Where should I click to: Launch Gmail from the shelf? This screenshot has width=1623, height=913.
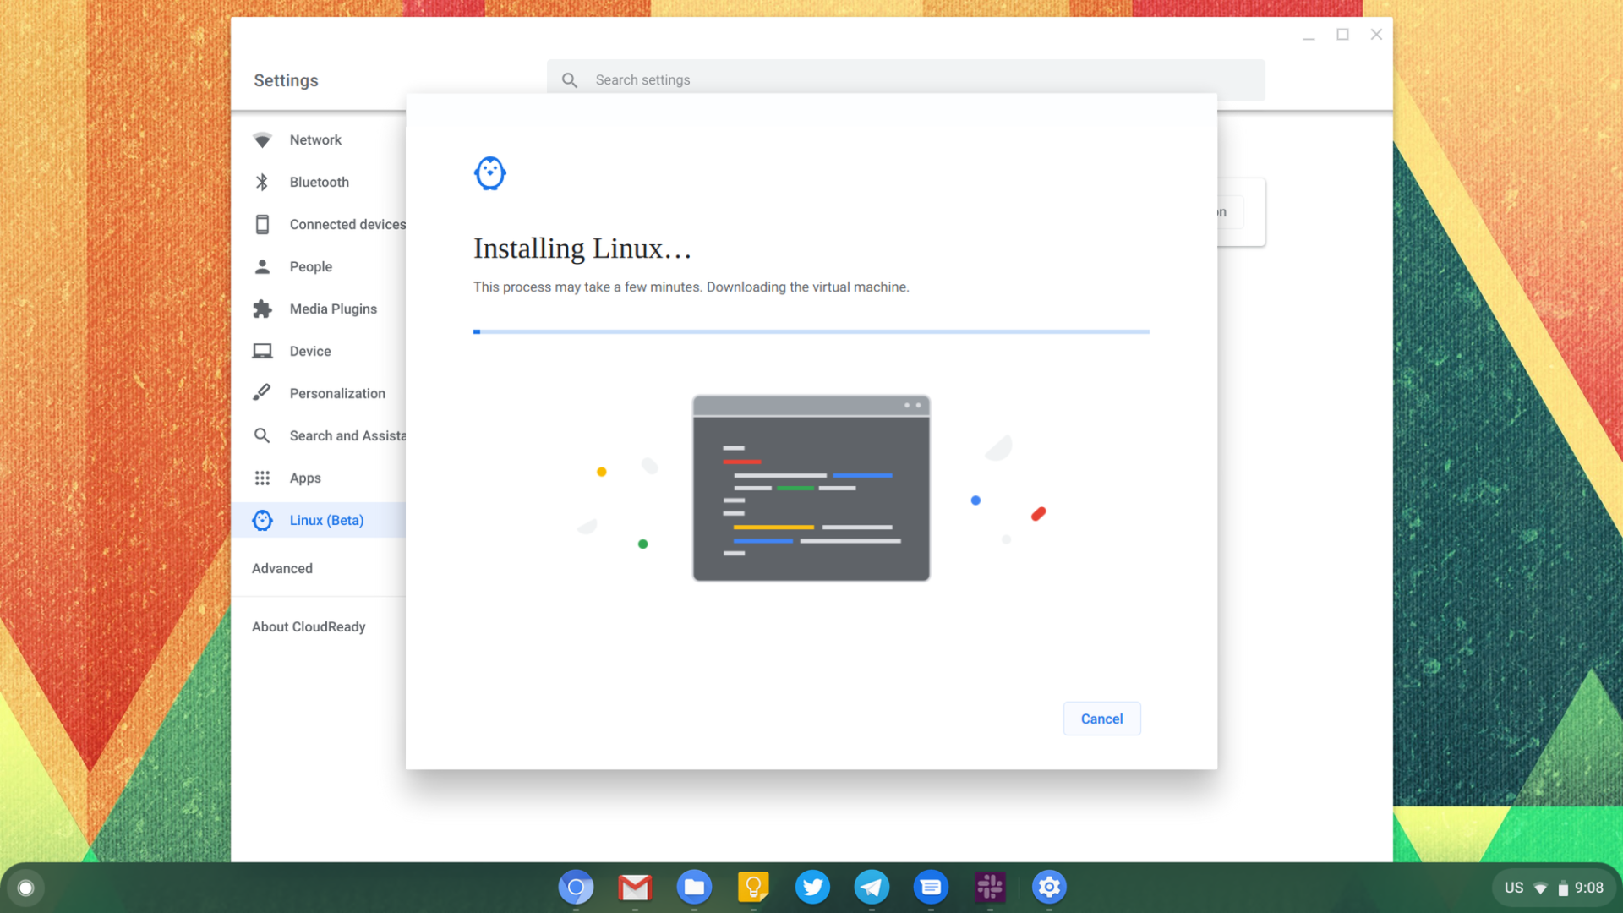[635, 887]
